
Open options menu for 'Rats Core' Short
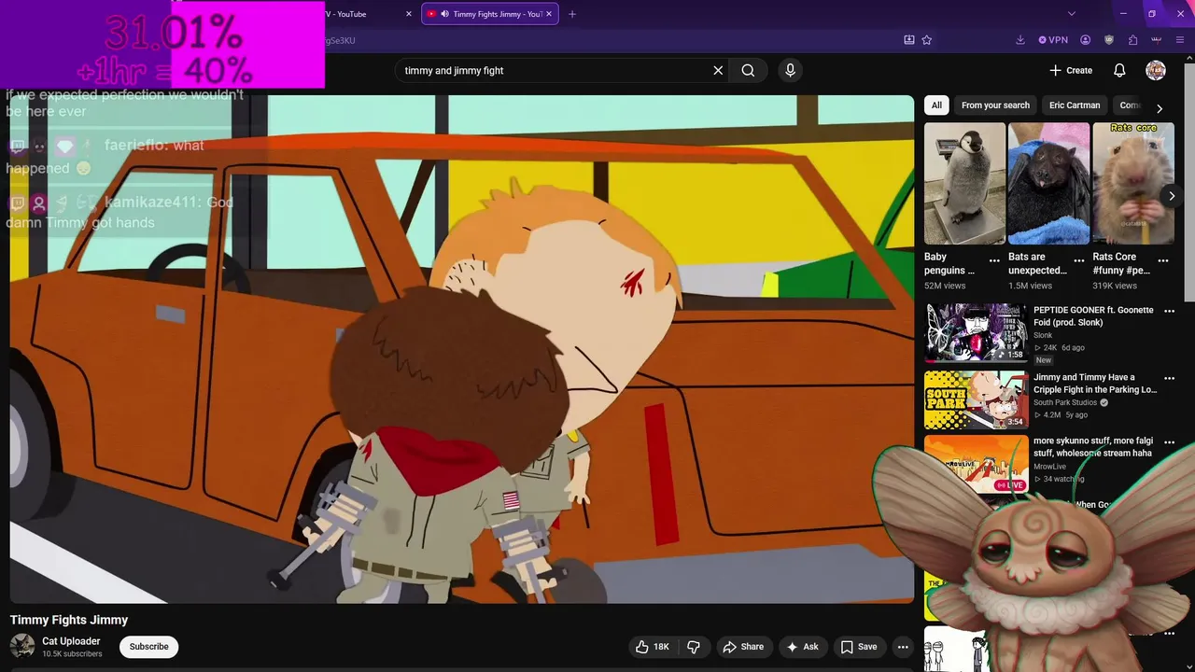pyautogui.click(x=1163, y=260)
